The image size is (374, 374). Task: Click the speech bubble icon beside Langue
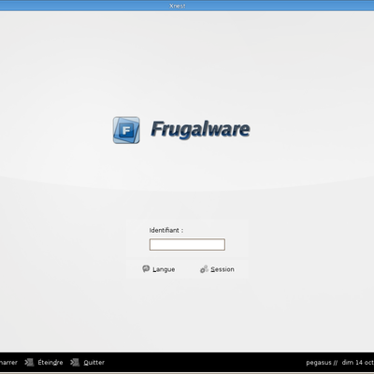click(146, 268)
